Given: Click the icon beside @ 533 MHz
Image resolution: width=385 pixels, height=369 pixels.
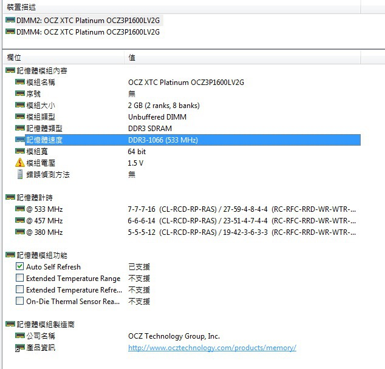Looking at the screenshot, I should (x=20, y=209).
